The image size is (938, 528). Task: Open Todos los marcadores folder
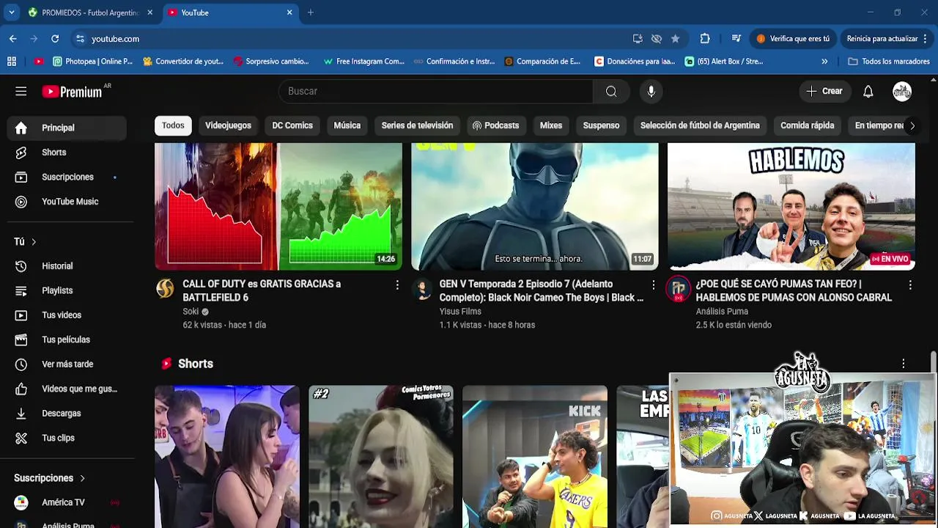click(x=889, y=62)
